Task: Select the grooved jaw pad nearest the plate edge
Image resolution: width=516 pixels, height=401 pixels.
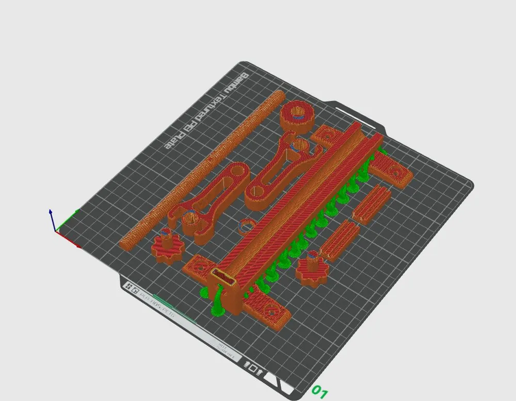Action: 372,204
